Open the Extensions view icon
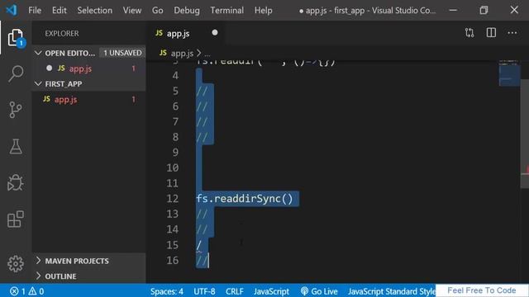Viewport: 529px width, 297px height. [x=16, y=219]
